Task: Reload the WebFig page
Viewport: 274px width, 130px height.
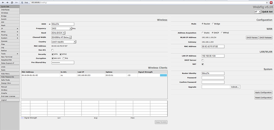Action: 12,2
